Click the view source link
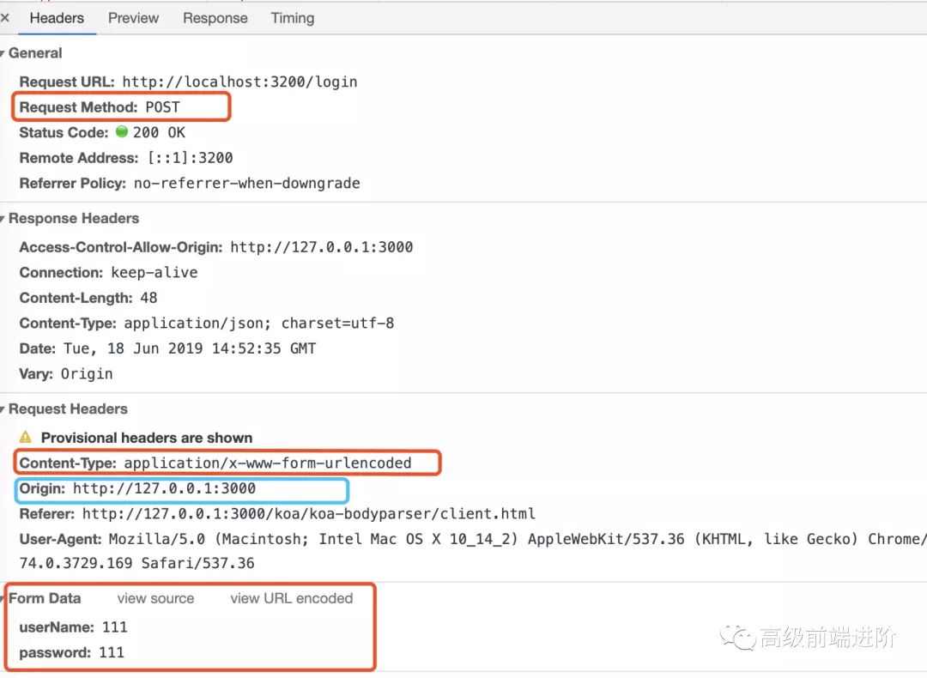This screenshot has width=927, height=678. tap(155, 598)
